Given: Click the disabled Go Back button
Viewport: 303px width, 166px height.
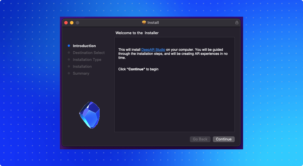Looking at the screenshot, I should (200, 139).
